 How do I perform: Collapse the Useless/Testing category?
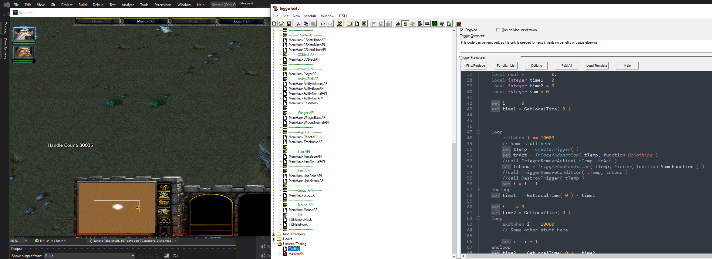coord(274,244)
